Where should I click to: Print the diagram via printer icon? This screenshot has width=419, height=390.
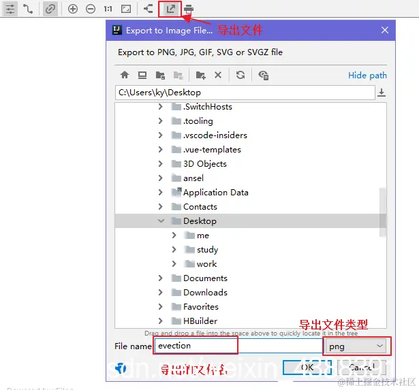pyautogui.click(x=189, y=9)
